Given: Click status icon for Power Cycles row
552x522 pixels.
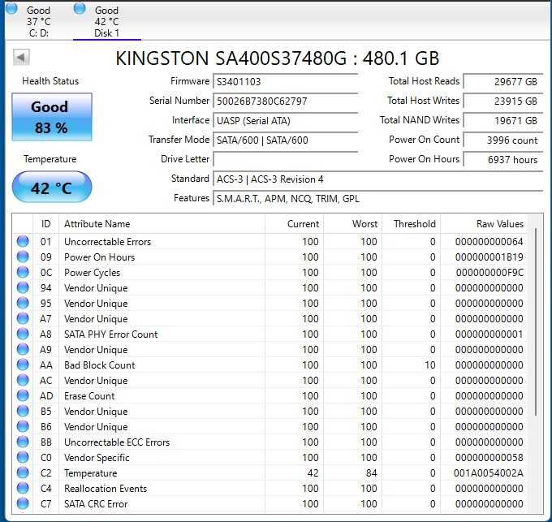Looking at the screenshot, I should point(23,273).
